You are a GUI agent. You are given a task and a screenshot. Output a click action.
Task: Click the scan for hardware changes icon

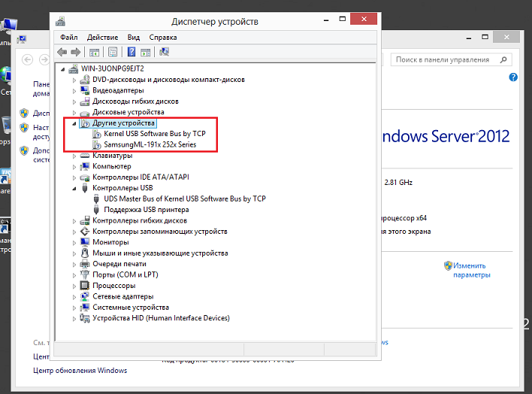pos(165,52)
